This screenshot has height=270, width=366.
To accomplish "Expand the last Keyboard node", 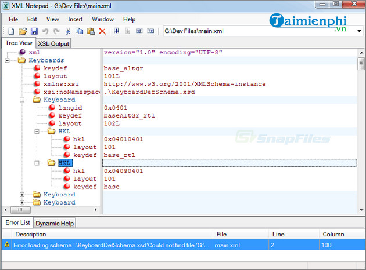I will click(22, 203).
